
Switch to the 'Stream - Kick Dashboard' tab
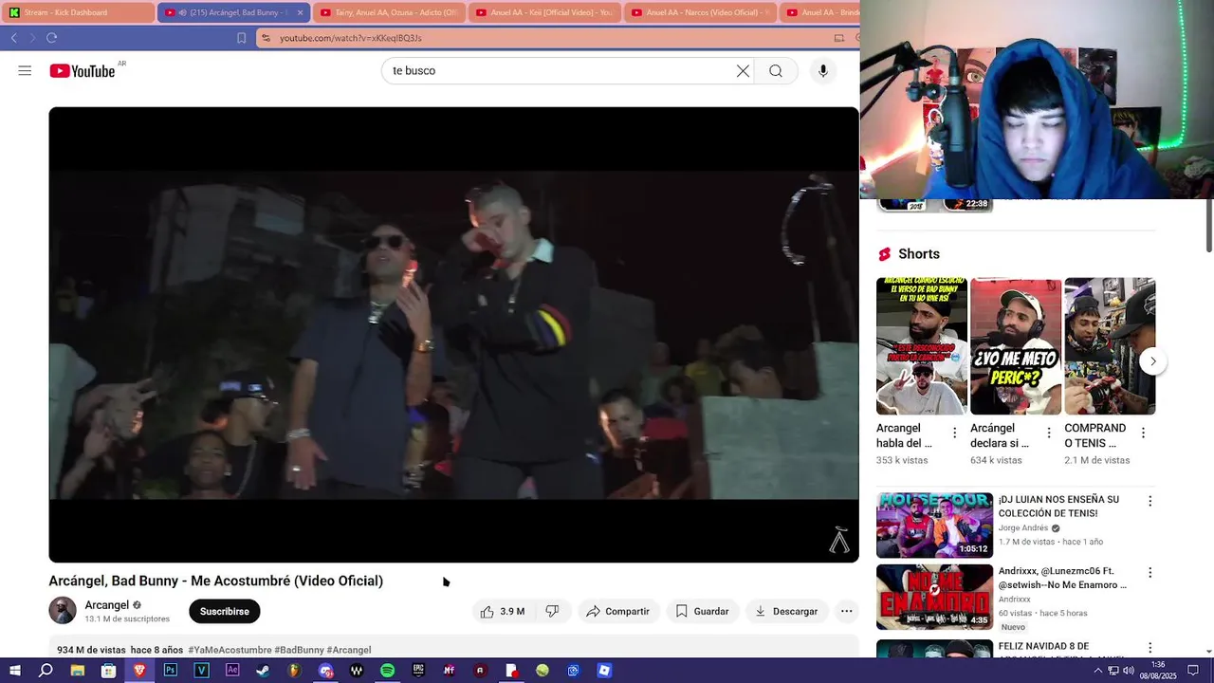(78, 12)
